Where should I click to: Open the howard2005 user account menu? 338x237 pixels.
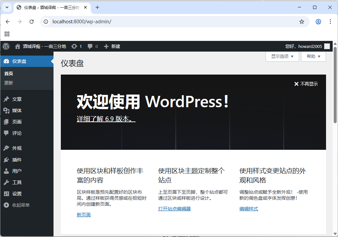coord(306,46)
